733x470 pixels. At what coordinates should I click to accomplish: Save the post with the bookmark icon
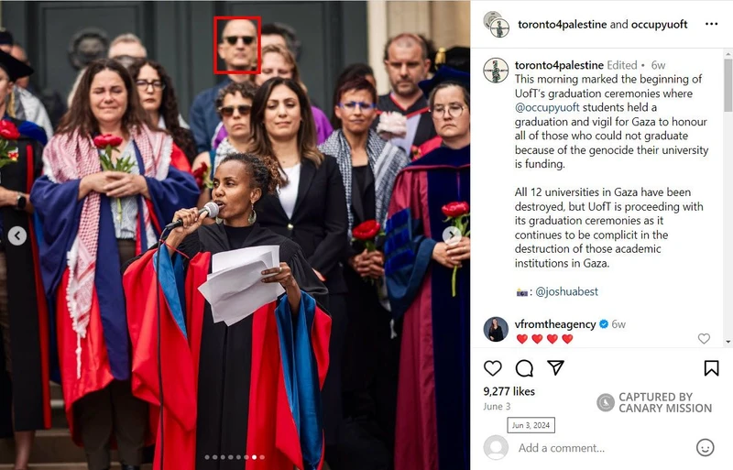click(711, 368)
